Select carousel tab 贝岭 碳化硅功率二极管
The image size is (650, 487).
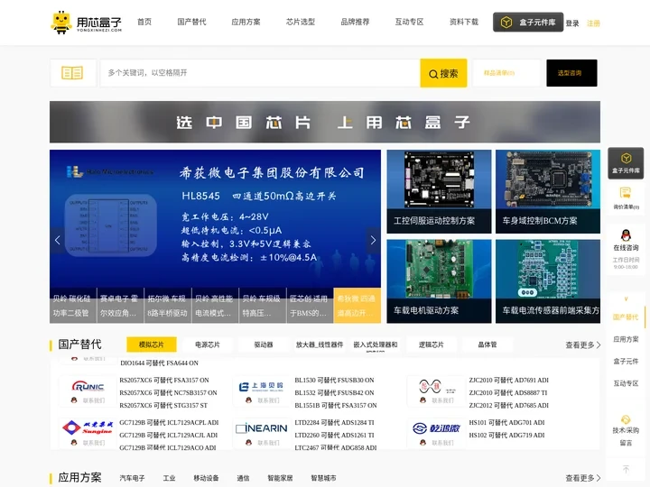pyautogui.click(x=73, y=306)
